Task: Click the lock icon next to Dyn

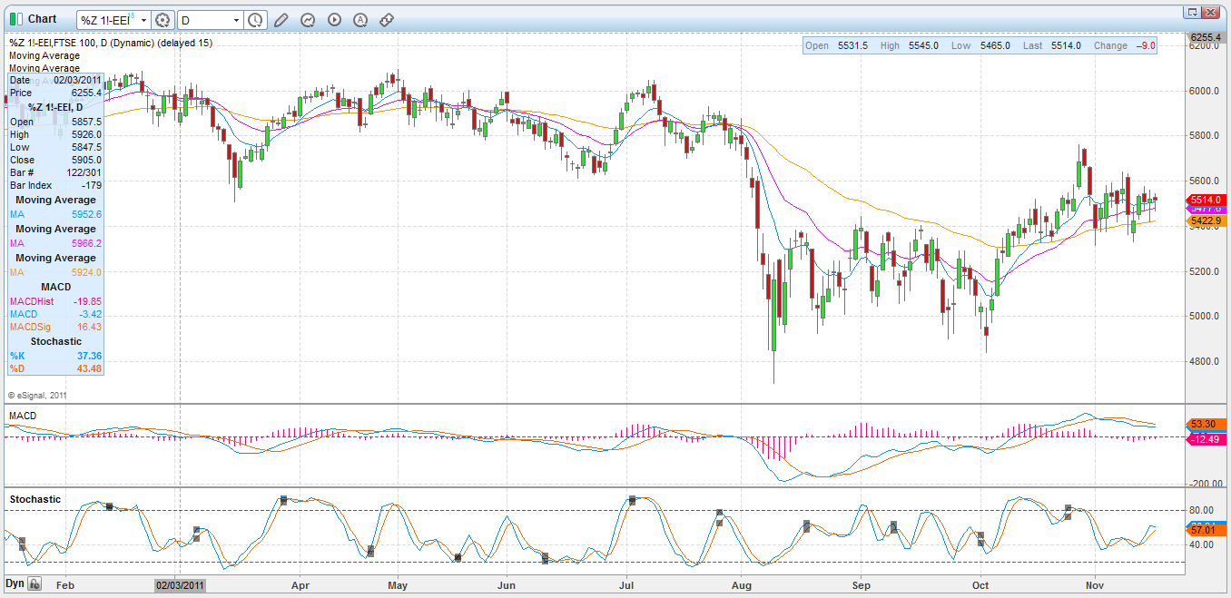Action: pyautogui.click(x=34, y=584)
